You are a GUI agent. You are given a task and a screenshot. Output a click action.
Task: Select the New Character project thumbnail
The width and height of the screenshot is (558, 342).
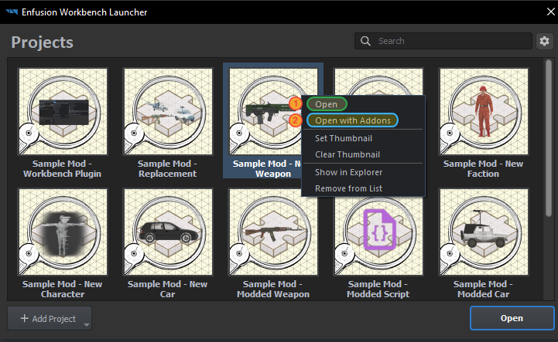coord(63,232)
